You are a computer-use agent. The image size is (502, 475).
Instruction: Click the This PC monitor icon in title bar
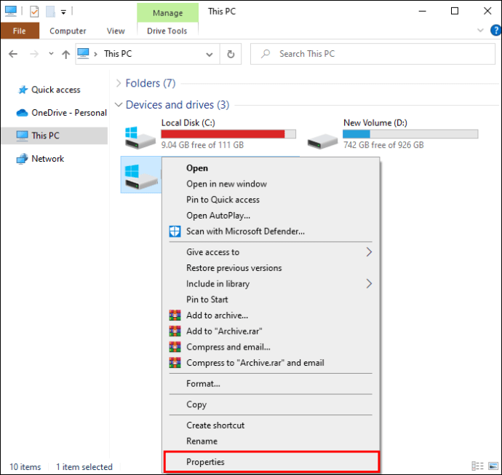pyautogui.click(x=11, y=11)
